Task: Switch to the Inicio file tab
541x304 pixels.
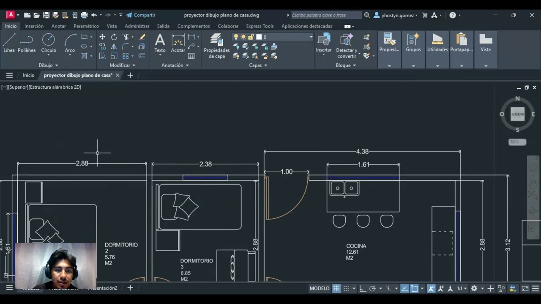Action: tap(28, 75)
